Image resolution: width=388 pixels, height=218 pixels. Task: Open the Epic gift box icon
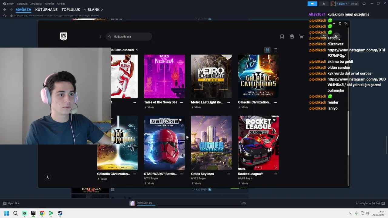pyautogui.click(x=292, y=37)
